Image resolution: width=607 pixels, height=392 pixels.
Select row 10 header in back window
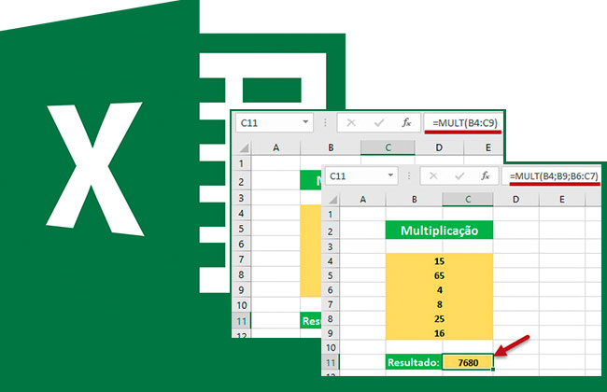(241, 305)
